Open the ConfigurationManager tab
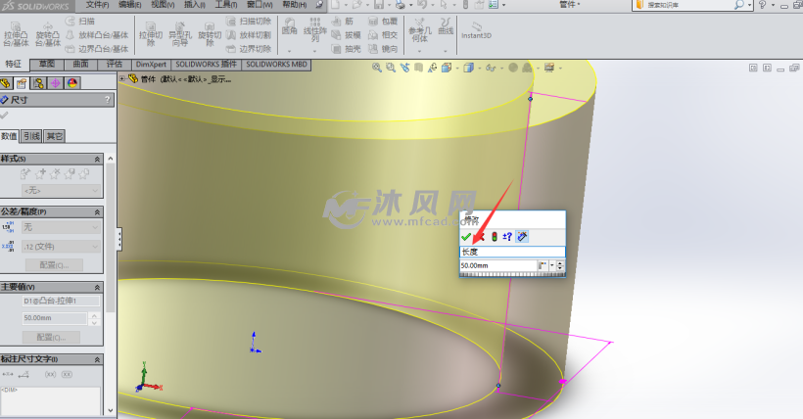Viewport: 803px width, 419px height. click(x=38, y=83)
